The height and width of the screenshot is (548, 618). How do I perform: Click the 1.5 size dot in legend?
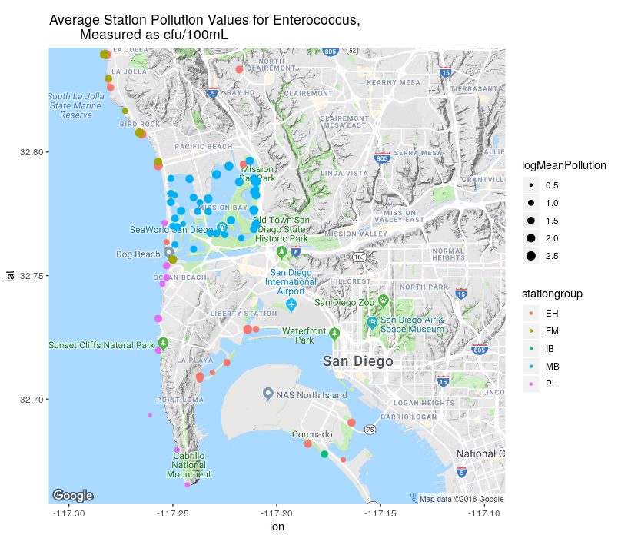[x=531, y=221]
